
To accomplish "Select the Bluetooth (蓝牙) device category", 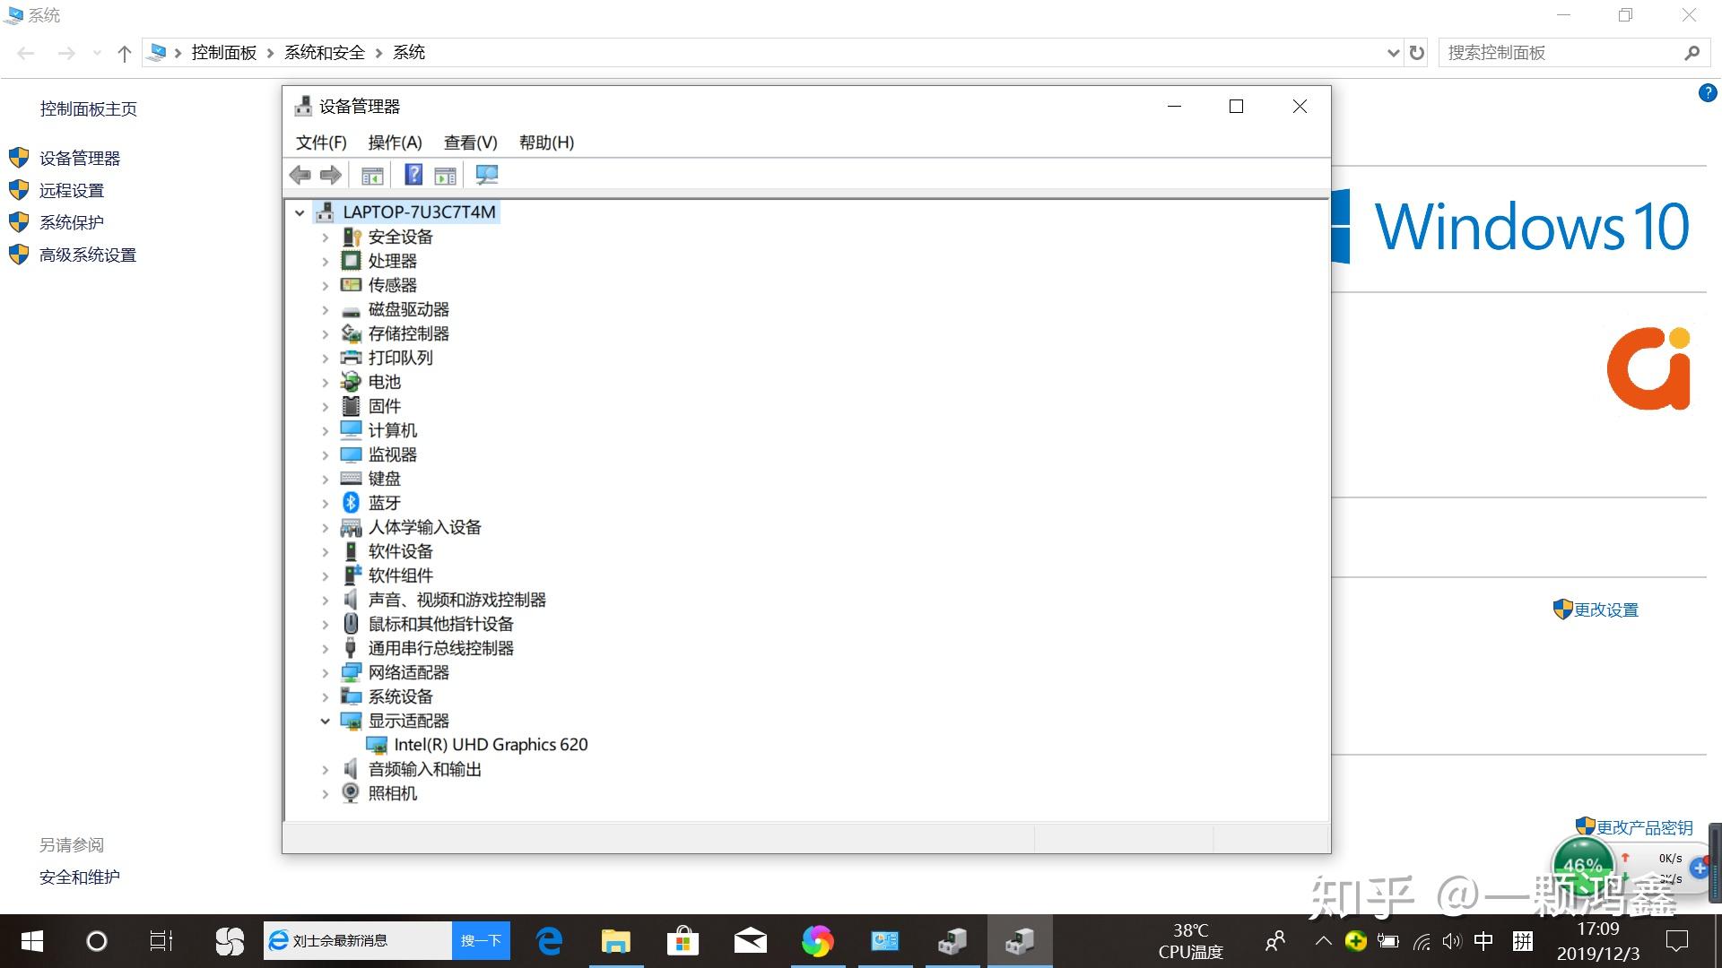I will 384,503.
